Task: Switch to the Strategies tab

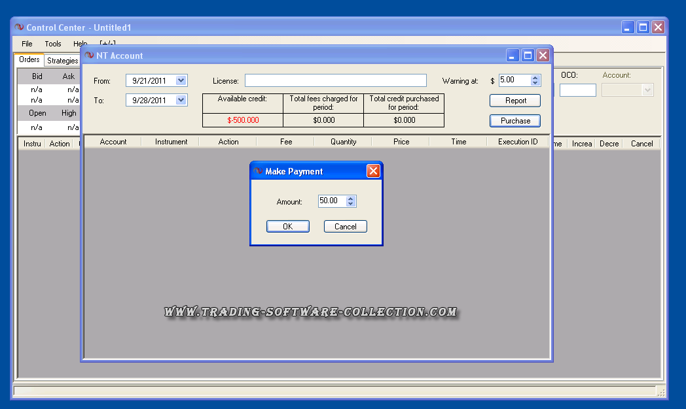Action: tap(62, 61)
